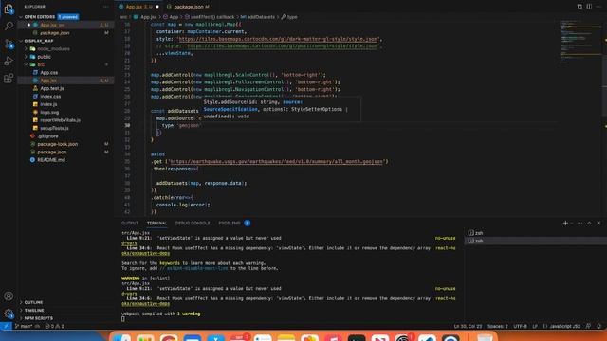This screenshot has height=341, width=607.
Task: Expand the TIMELINE section
Action: tap(34, 311)
